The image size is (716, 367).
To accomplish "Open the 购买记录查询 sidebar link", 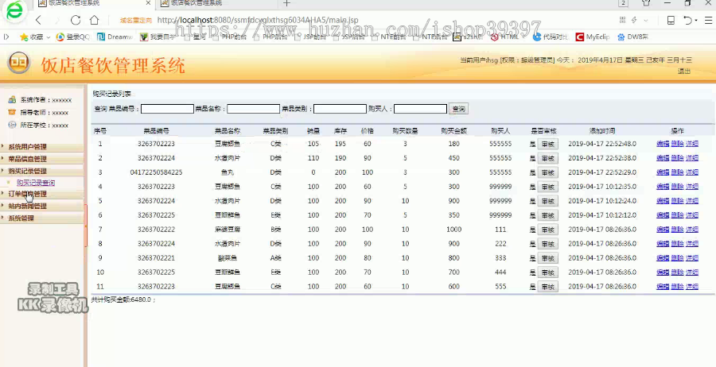I will point(36,183).
